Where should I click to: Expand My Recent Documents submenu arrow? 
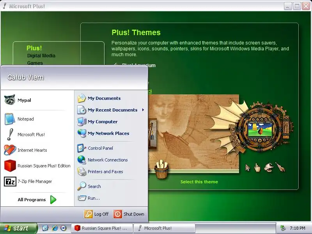tap(143, 110)
